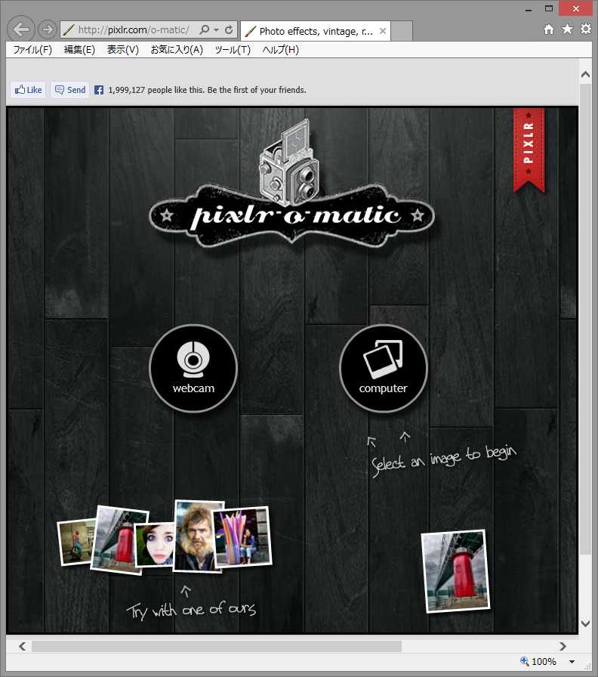Click the vertical scrollbar thumb

point(585,320)
